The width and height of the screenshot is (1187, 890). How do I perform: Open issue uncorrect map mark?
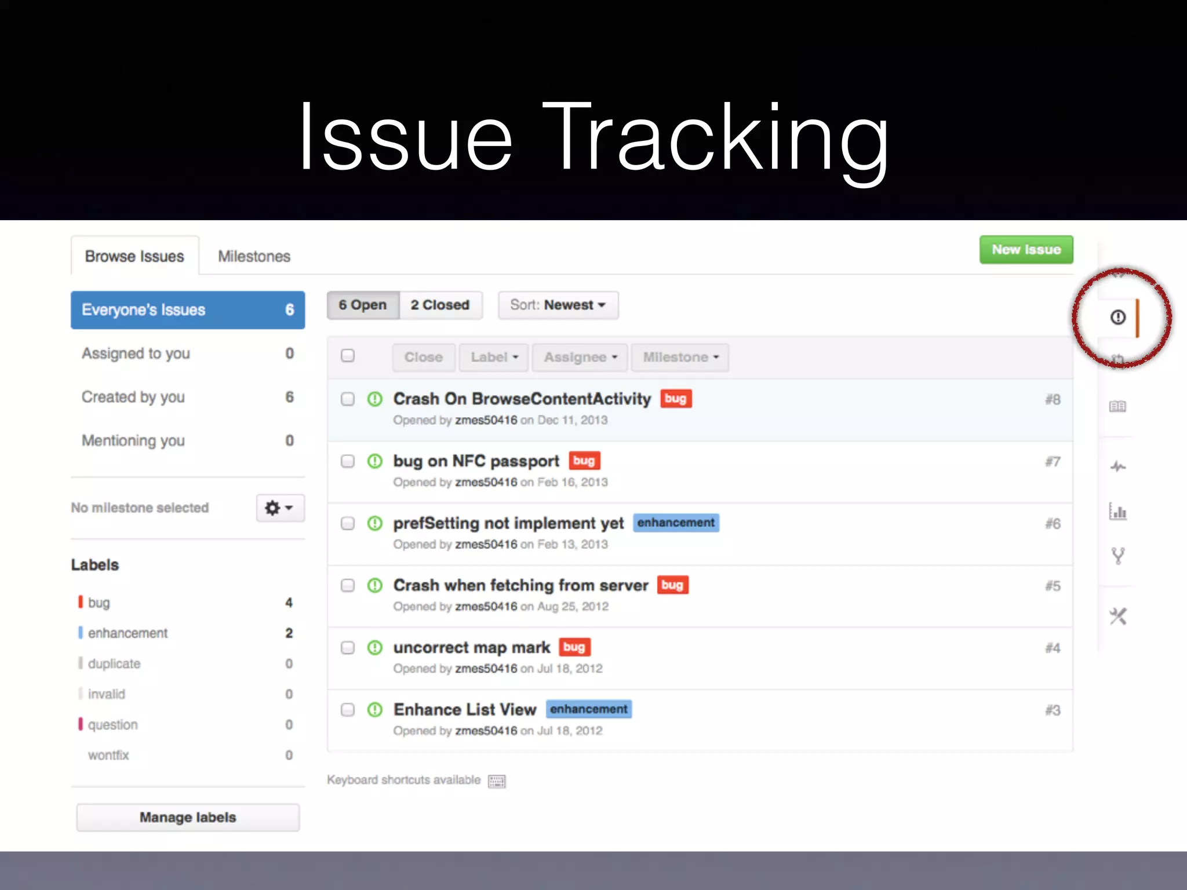coord(472,647)
